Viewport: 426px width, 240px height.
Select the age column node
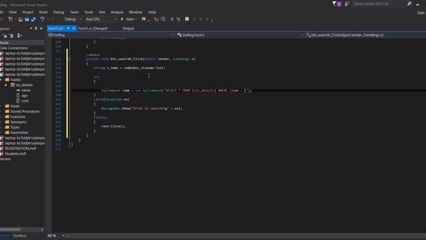pos(25,96)
